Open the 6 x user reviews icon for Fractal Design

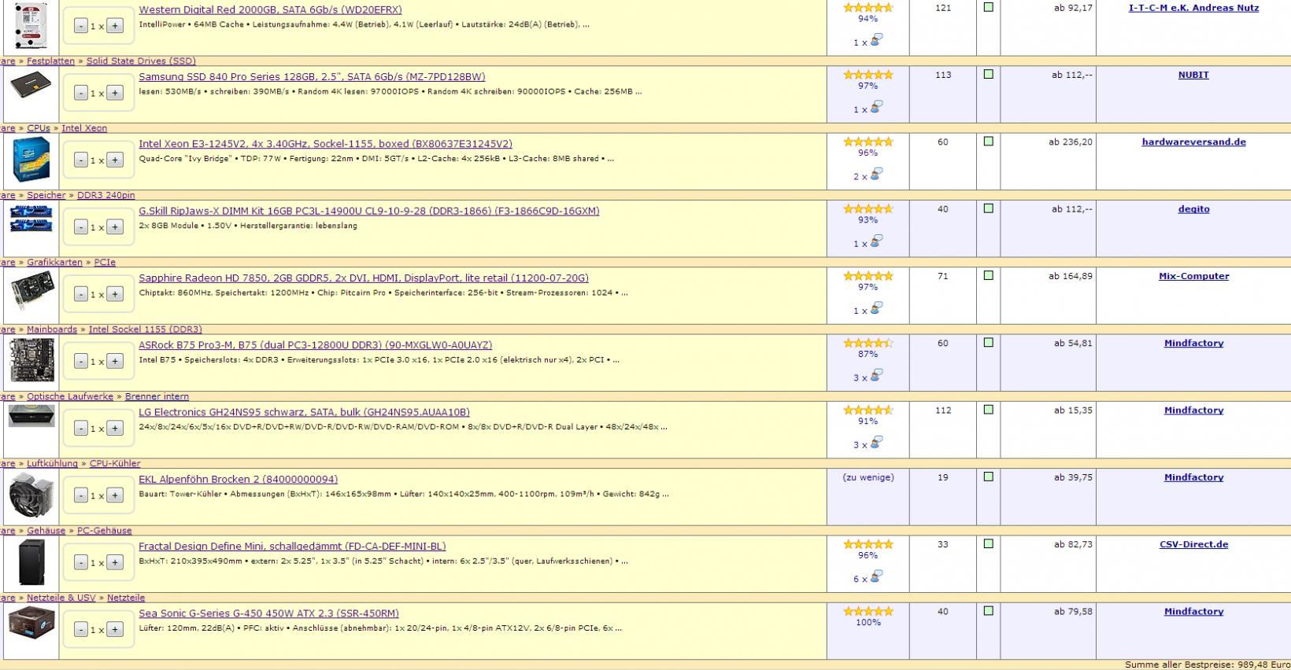877,576
